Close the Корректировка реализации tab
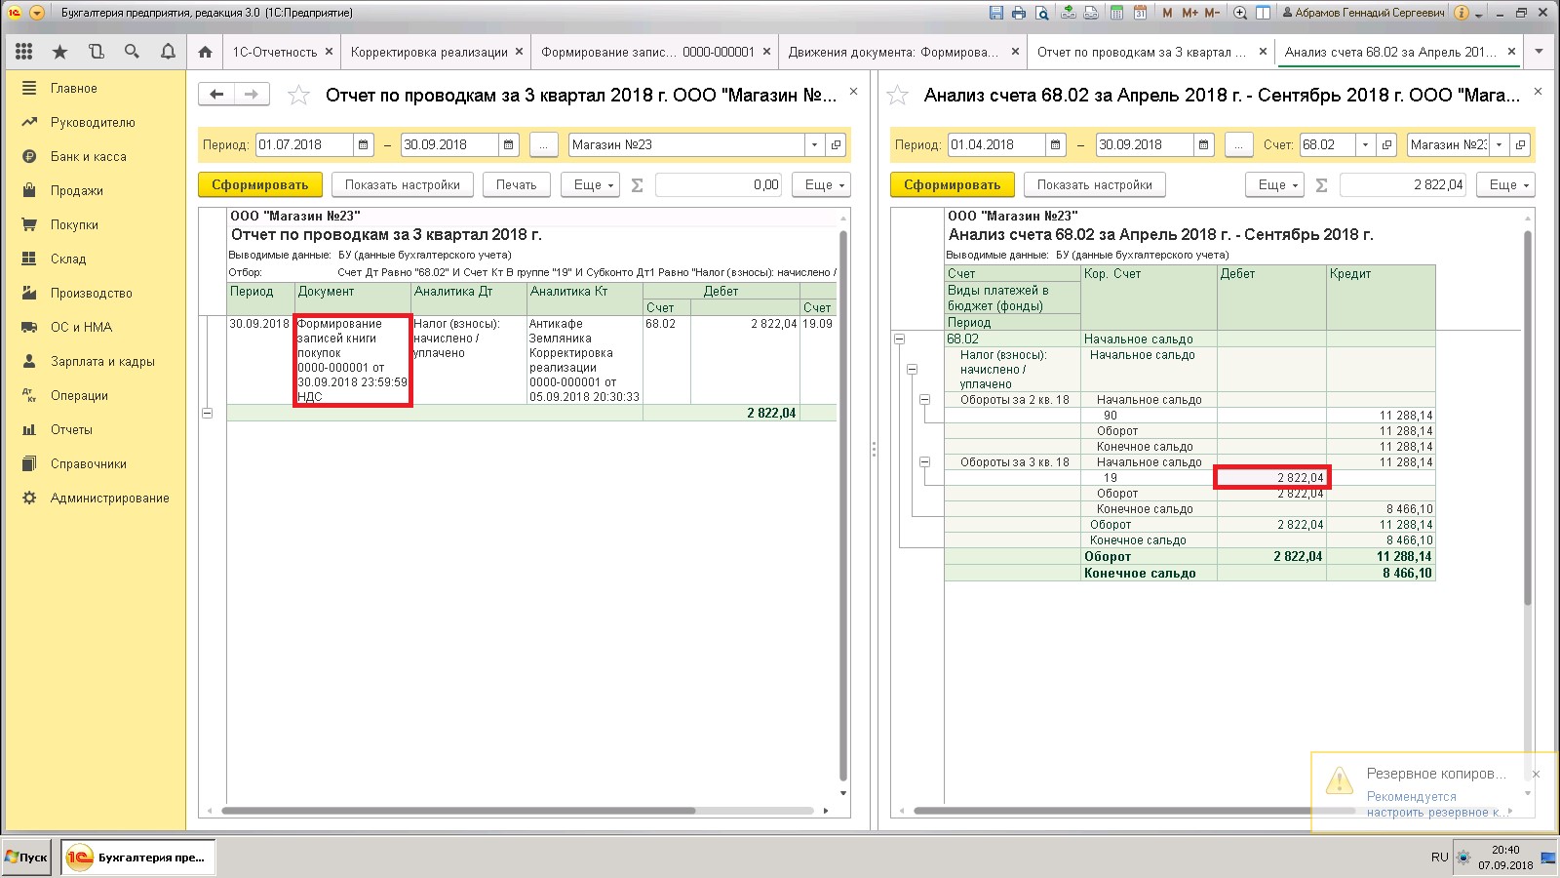Image resolution: width=1560 pixels, height=878 pixels. click(x=519, y=52)
